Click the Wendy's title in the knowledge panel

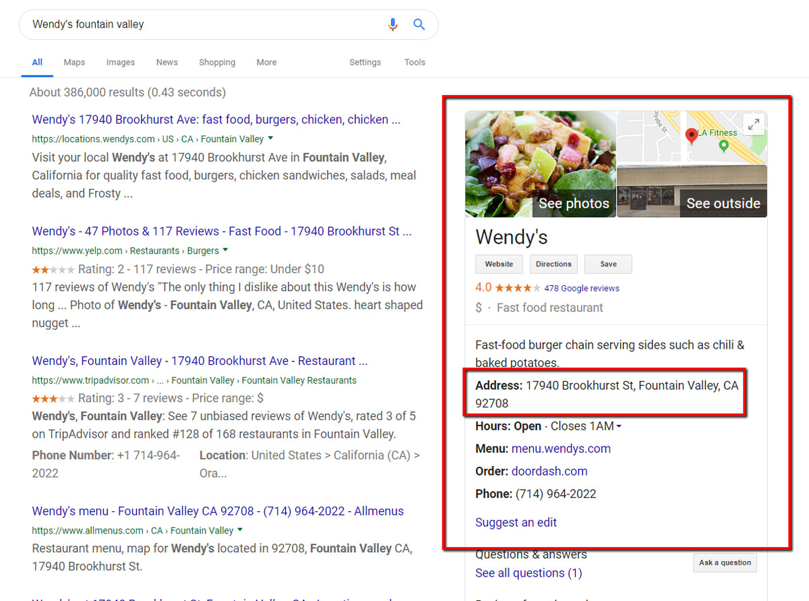coord(511,237)
